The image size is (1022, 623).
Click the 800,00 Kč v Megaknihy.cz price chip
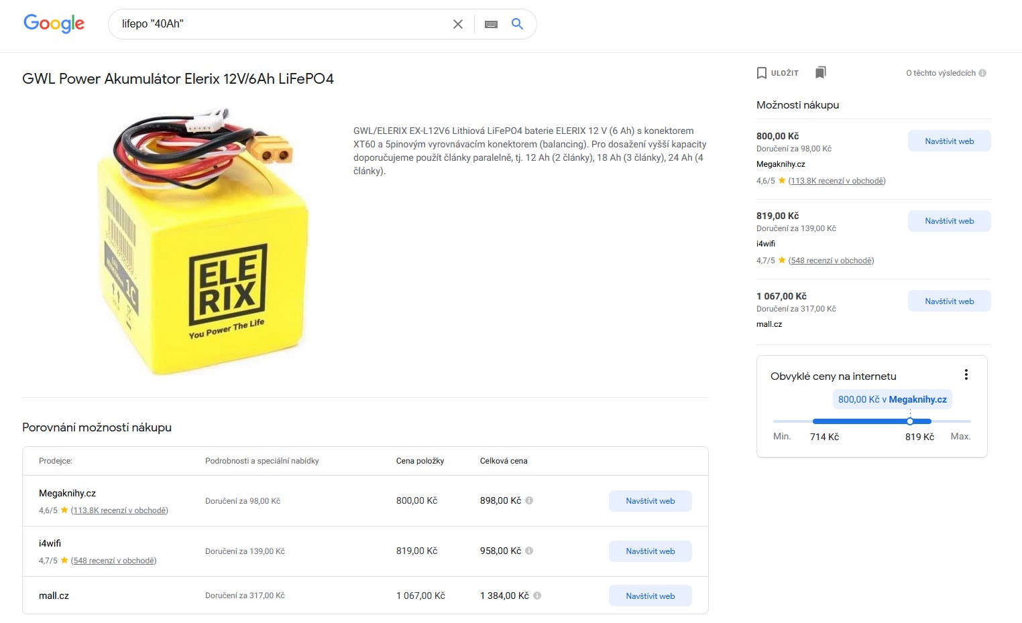892,399
